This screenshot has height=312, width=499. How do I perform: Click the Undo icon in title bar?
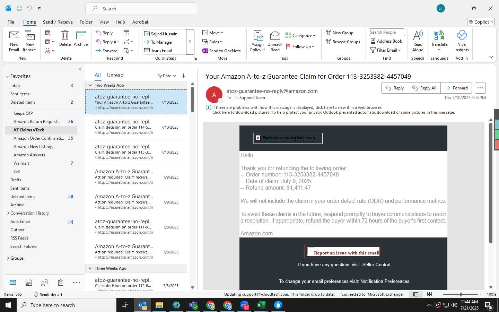[x=29, y=8]
